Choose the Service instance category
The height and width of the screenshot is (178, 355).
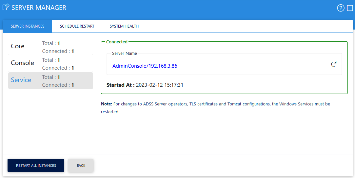pyautogui.click(x=21, y=80)
